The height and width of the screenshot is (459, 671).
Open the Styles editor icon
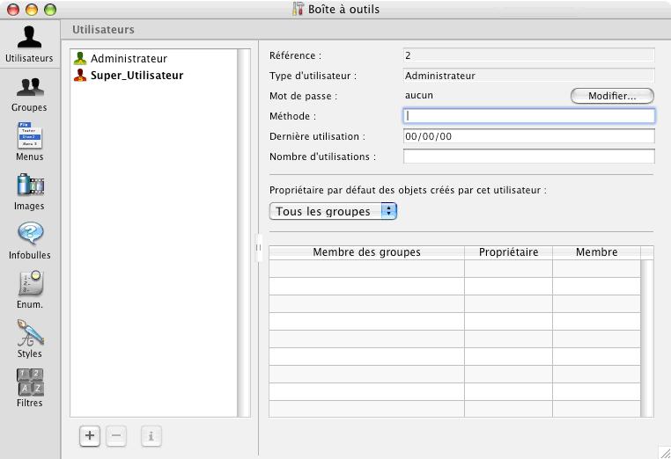30,333
